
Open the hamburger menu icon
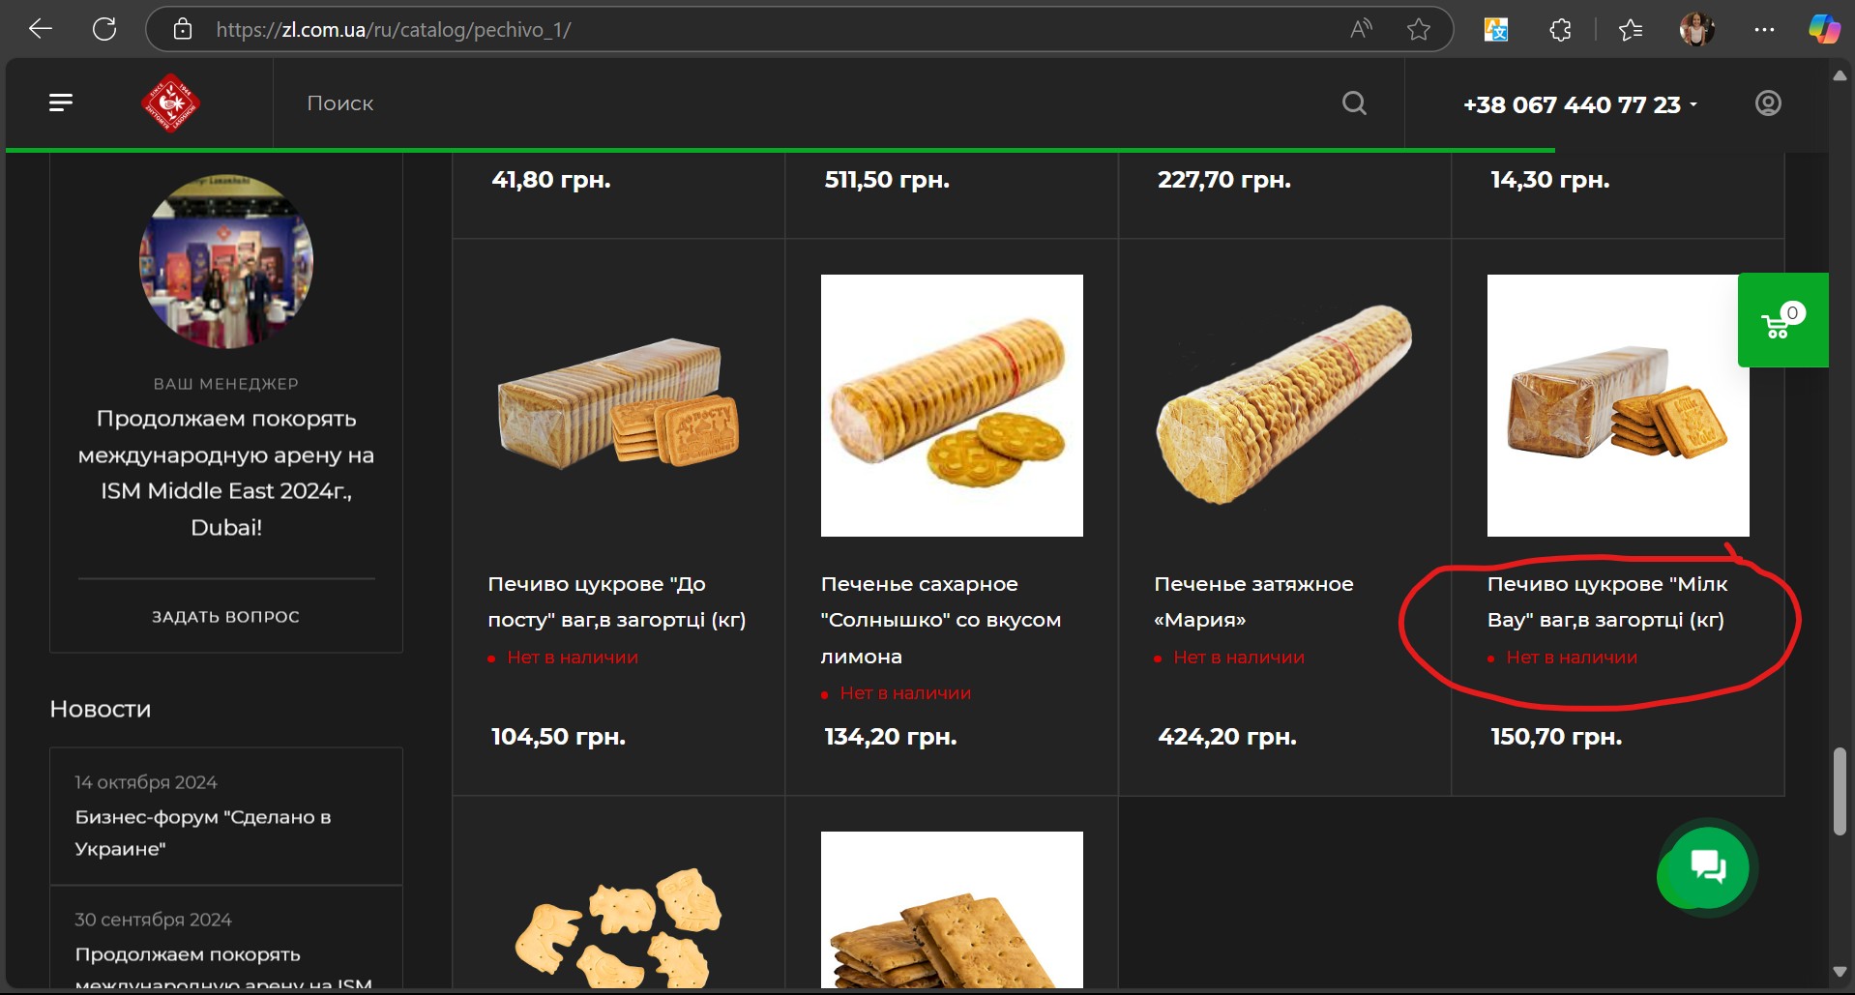(61, 102)
